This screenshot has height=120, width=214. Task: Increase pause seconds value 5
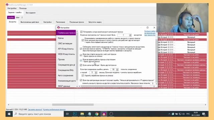[96, 72]
